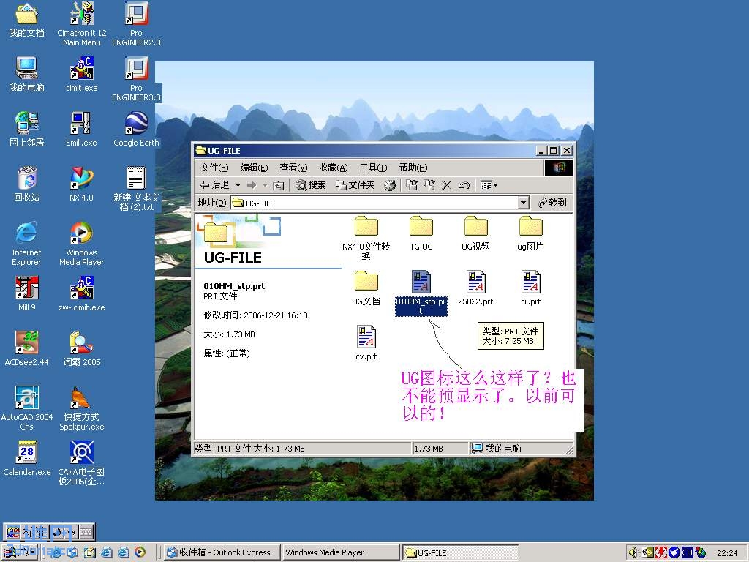Toggle IME half/full-width moon button
The image size is (749, 562).
pyautogui.click(x=56, y=531)
